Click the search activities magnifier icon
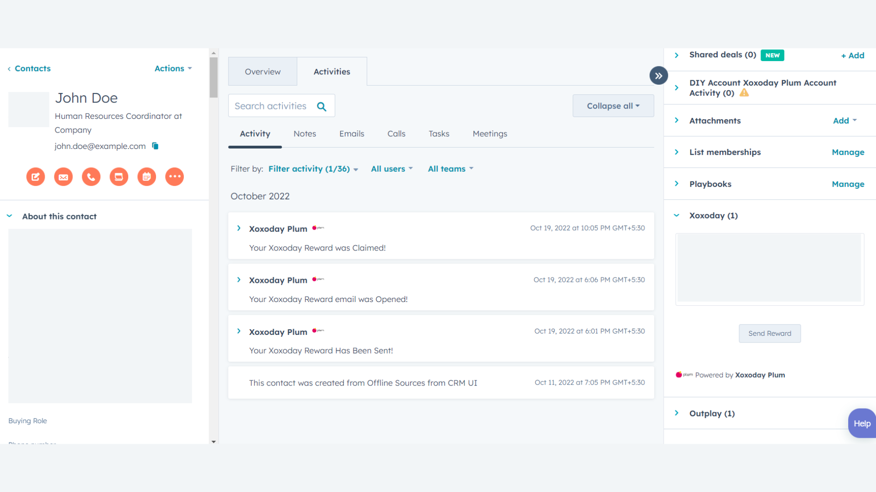 pyautogui.click(x=322, y=106)
